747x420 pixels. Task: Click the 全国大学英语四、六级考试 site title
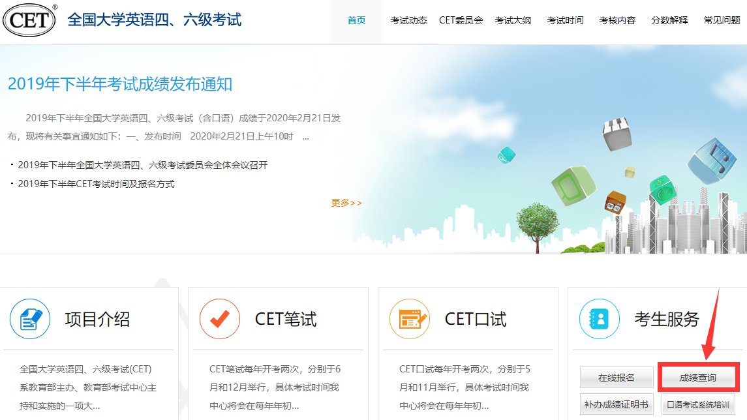(155, 20)
